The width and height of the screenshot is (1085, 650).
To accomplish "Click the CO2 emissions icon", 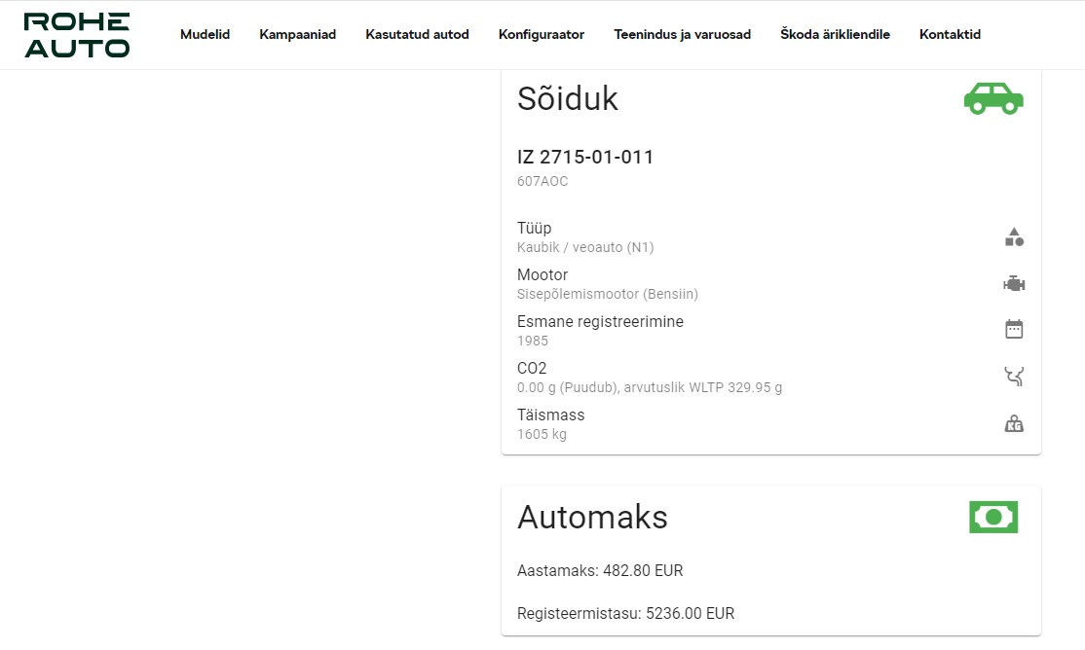I will [x=1014, y=377].
